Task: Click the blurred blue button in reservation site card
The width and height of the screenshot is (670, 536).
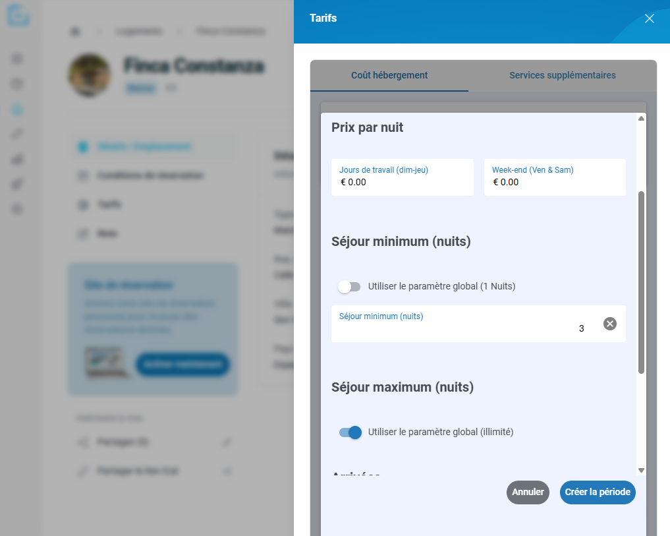Action: point(182,365)
